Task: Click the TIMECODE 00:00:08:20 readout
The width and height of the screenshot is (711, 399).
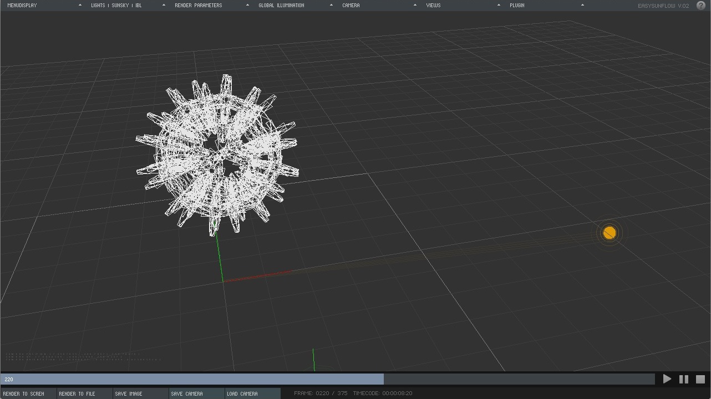Action: 383,393
